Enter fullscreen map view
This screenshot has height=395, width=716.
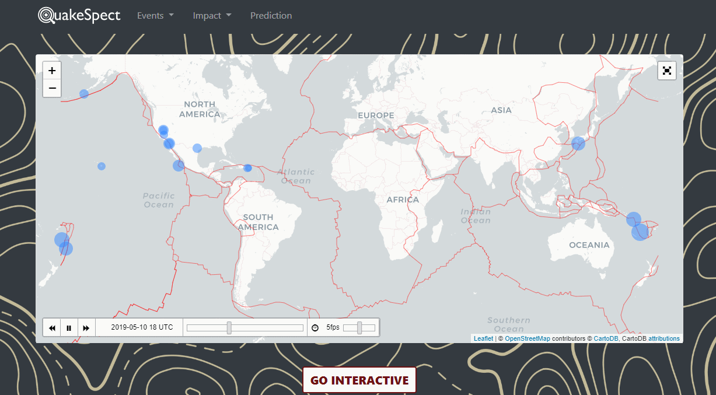coord(667,71)
